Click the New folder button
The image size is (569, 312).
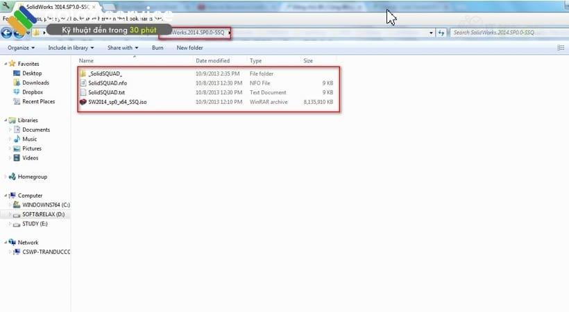coord(189,48)
